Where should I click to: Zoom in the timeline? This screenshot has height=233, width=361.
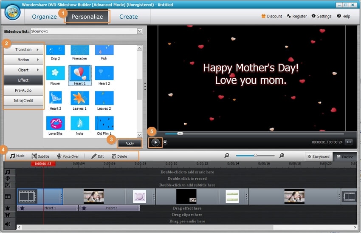(x=282, y=156)
